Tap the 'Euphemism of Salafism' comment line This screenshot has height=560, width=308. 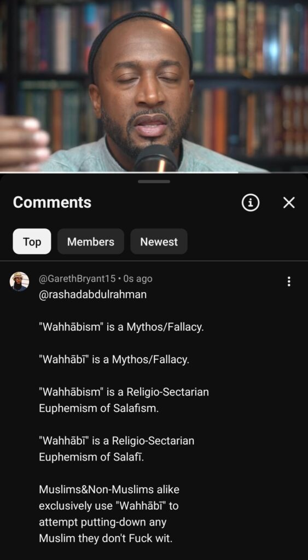tap(98, 408)
